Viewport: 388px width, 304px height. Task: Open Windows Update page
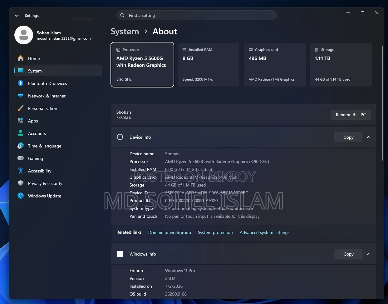click(x=58, y=196)
